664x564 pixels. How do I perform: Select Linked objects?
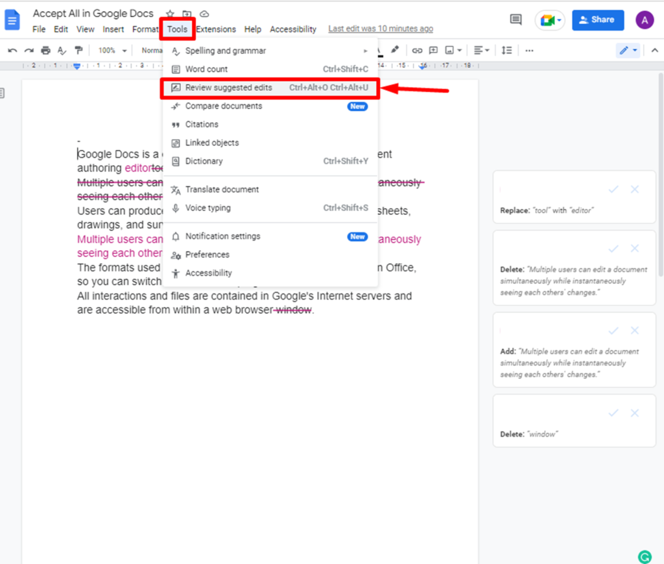tap(270, 143)
